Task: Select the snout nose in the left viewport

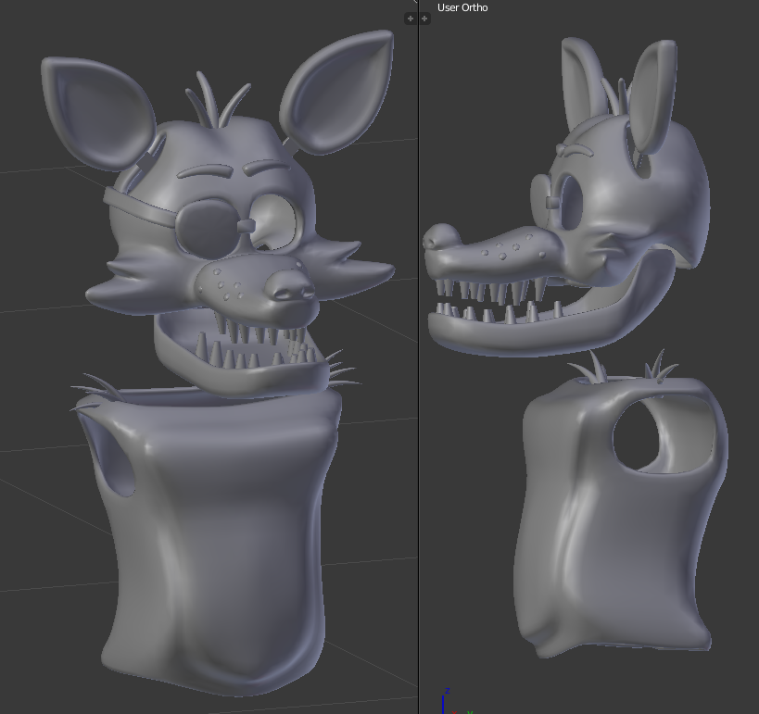Action: coord(291,286)
